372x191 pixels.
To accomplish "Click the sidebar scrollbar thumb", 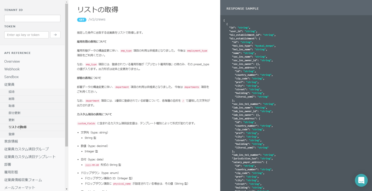I will click(x=66, y=75).
